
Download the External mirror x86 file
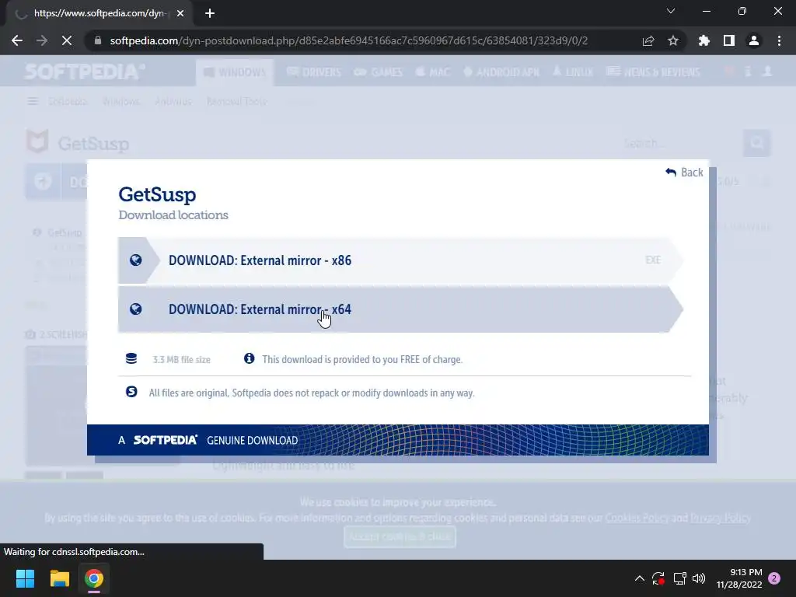point(400,260)
